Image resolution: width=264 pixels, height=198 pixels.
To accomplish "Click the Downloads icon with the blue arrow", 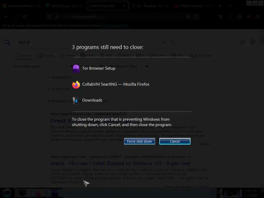I will (76, 101).
